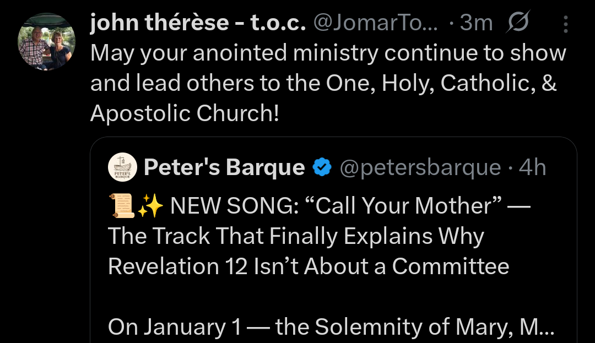595x343 pixels.
Task: Click the Peter's Barque boat logo avatar
Action: (123, 167)
